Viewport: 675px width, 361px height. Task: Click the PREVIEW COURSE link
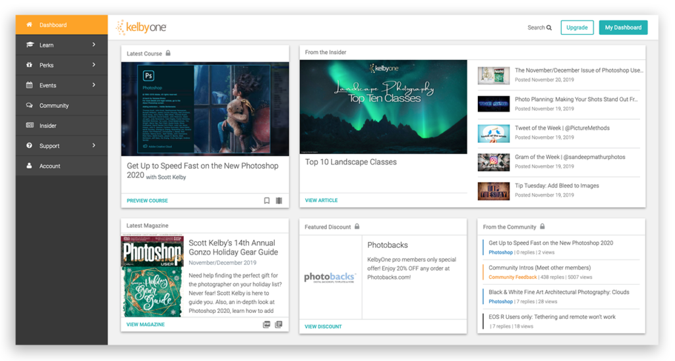[147, 201]
